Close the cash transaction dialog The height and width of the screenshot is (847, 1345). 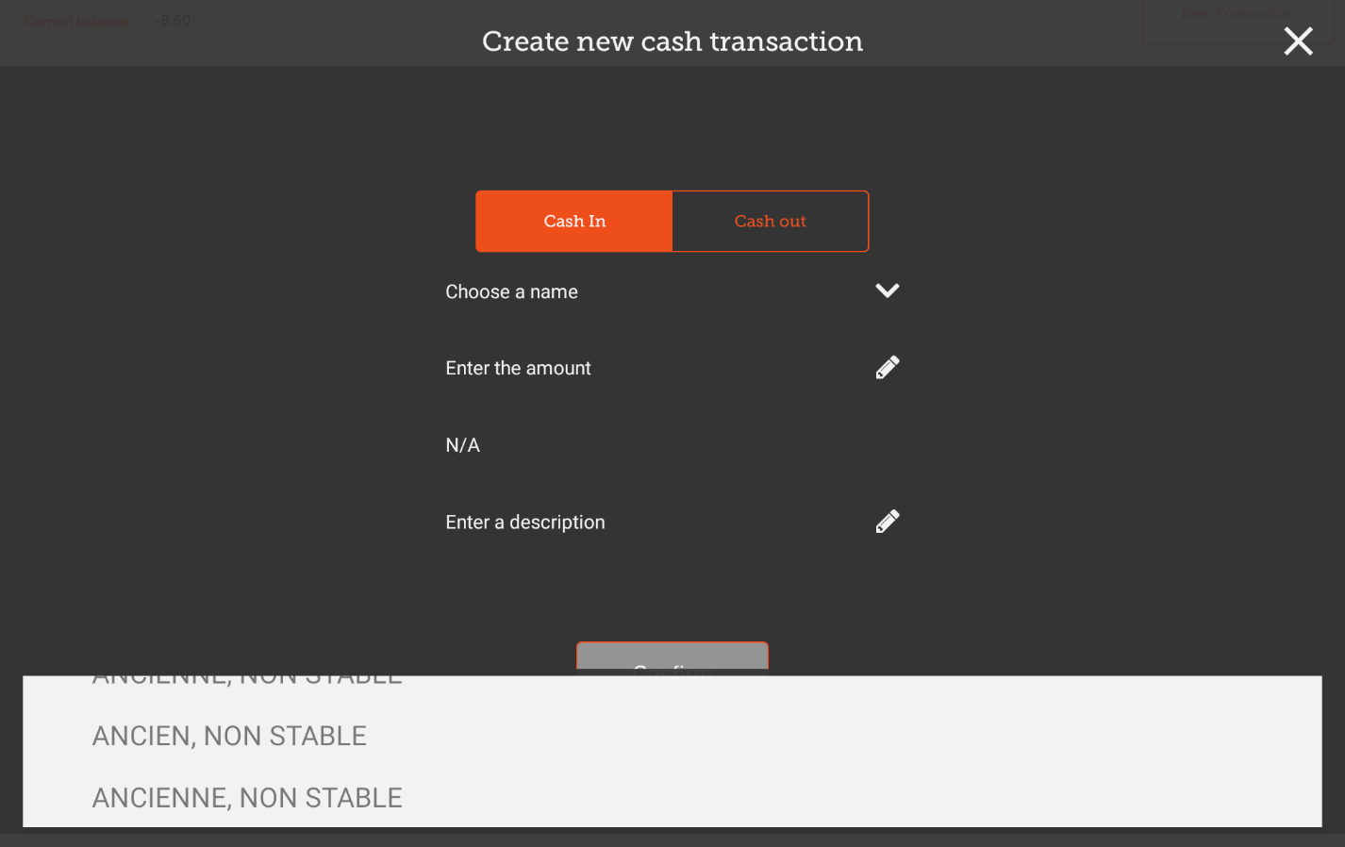1298,42
